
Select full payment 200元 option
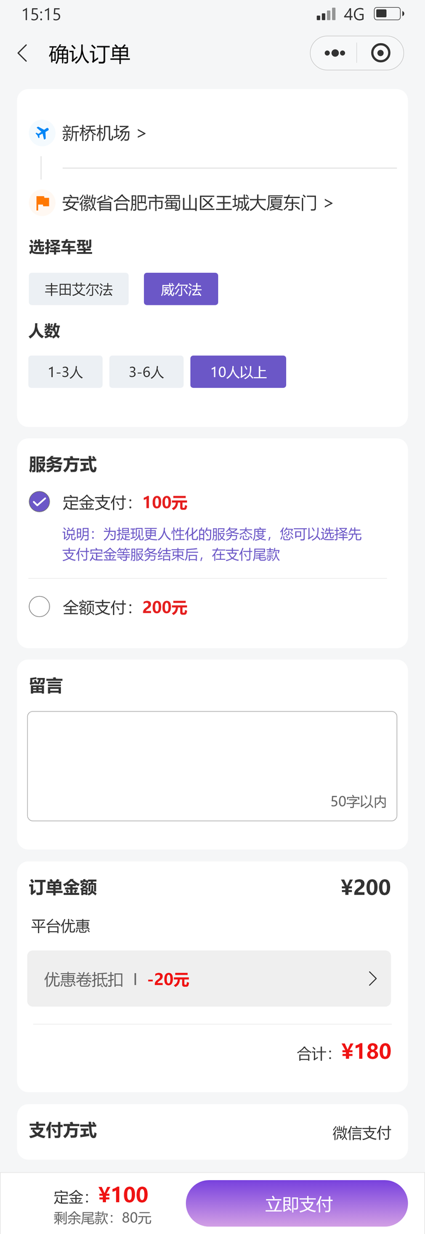[39, 607]
